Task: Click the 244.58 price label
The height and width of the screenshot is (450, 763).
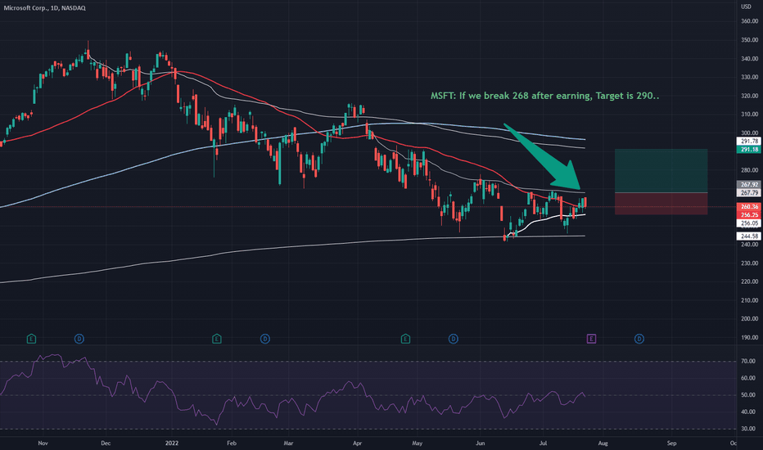Action: [x=749, y=236]
